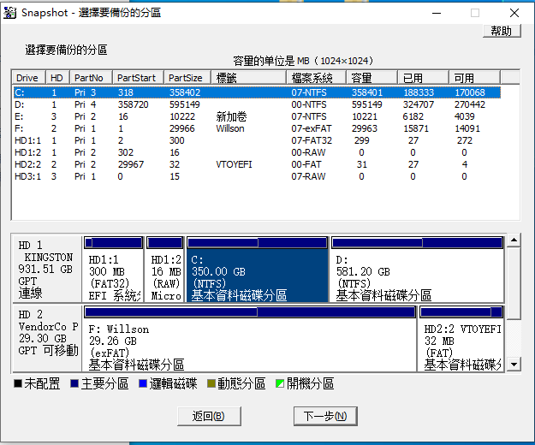Click the green 開機分區 legend swatch
The height and width of the screenshot is (445, 535).
[279, 385]
